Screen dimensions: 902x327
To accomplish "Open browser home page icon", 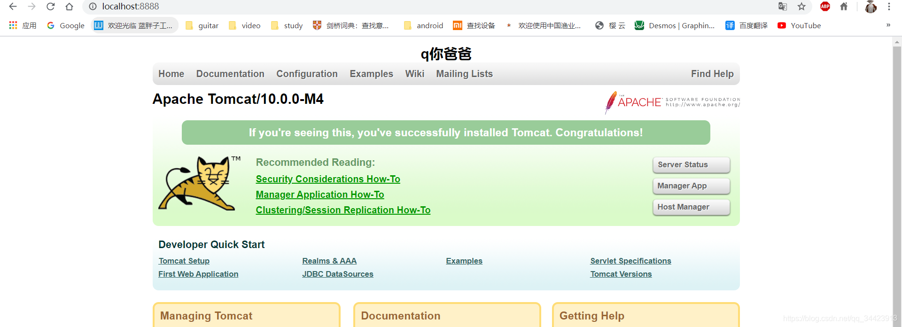I will (x=69, y=7).
